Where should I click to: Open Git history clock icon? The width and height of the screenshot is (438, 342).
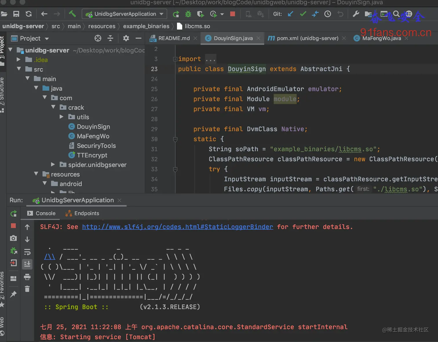[328, 14]
